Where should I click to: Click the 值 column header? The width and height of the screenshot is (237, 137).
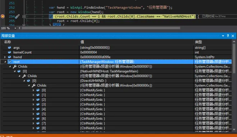(x=82, y=42)
